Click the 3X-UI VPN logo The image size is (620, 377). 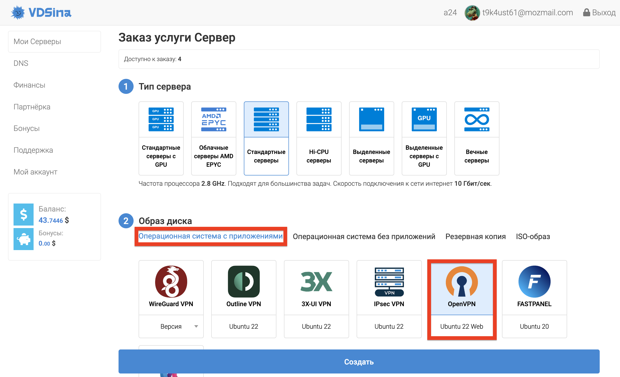(x=316, y=281)
